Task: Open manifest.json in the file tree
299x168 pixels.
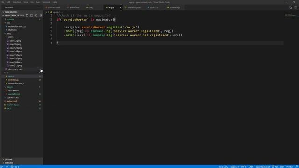Action: point(13,105)
